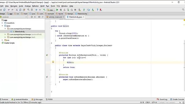
Task: Click the Attach debugger to process icon
Action: pyautogui.click(x=68, y=10)
